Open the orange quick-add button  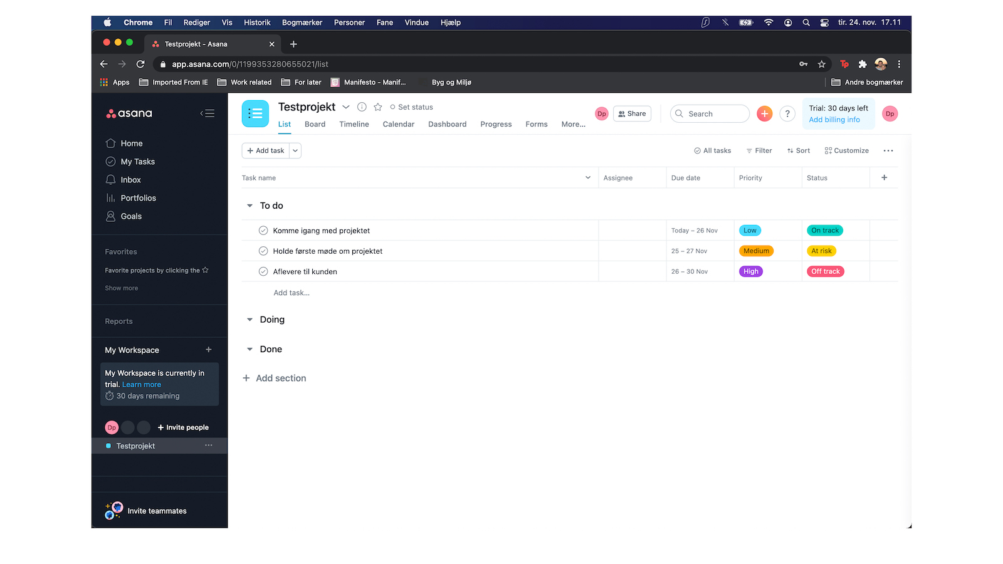(764, 113)
